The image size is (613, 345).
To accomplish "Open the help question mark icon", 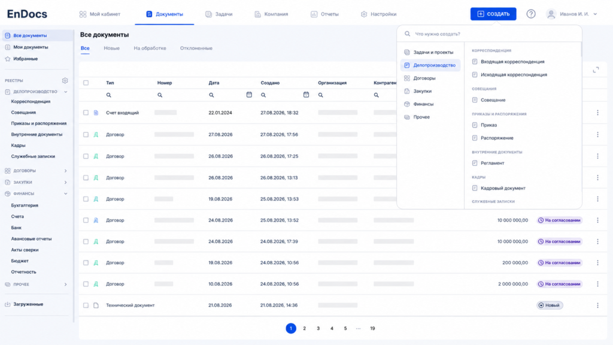I will [x=530, y=14].
